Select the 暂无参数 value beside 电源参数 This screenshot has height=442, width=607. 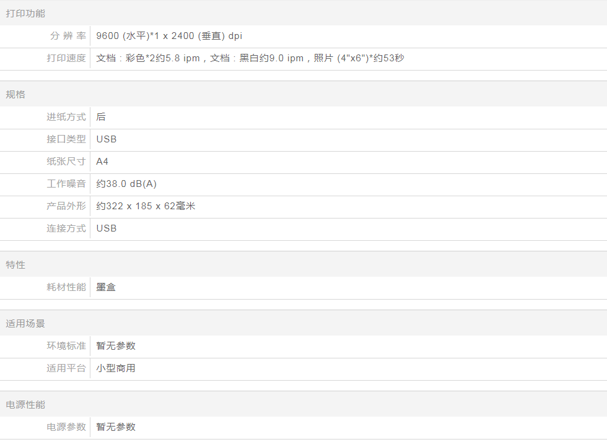pos(116,427)
